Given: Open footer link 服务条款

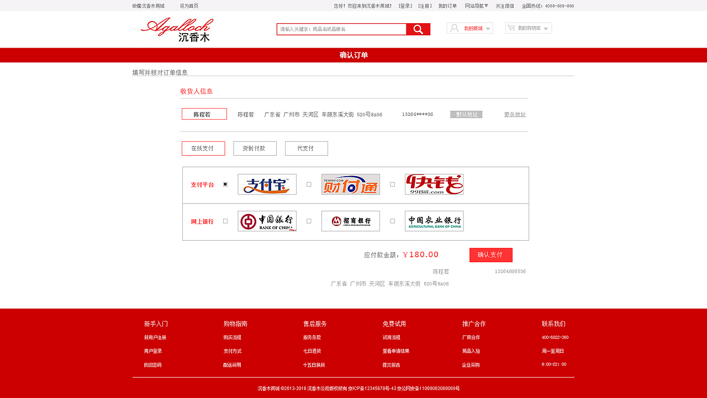Looking at the screenshot, I should pos(312,337).
